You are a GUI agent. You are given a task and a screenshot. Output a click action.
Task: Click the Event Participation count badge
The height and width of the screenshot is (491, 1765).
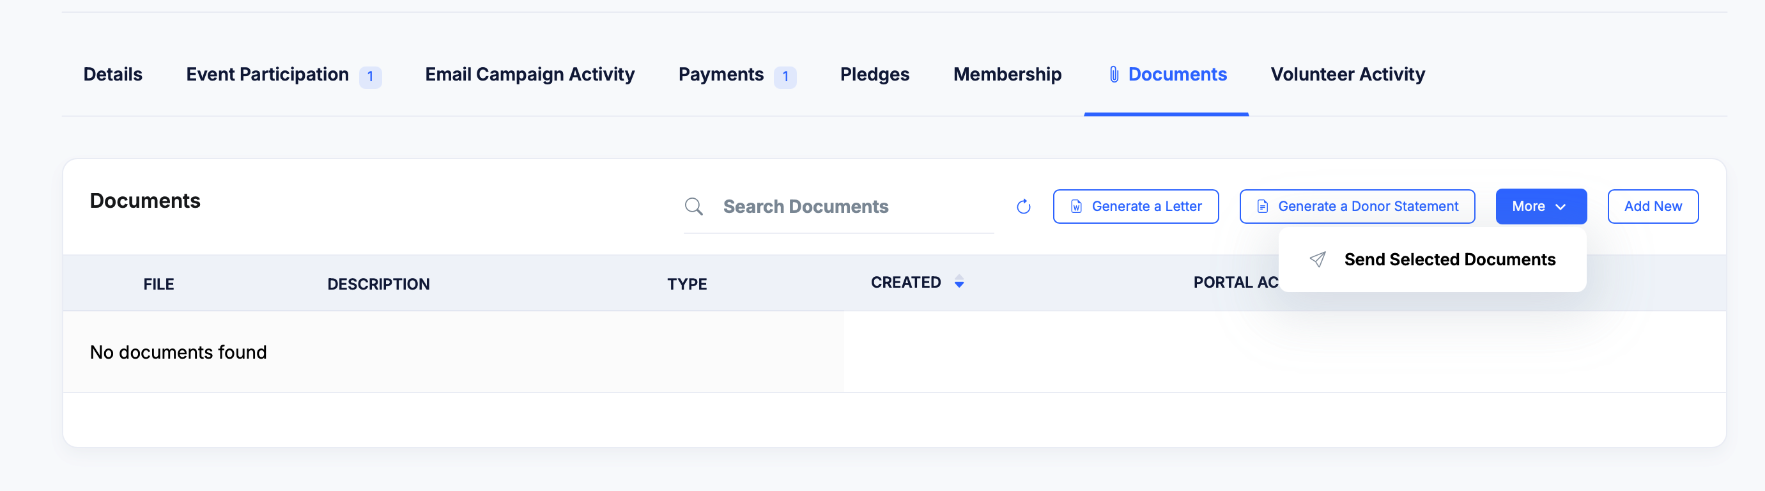point(370,76)
